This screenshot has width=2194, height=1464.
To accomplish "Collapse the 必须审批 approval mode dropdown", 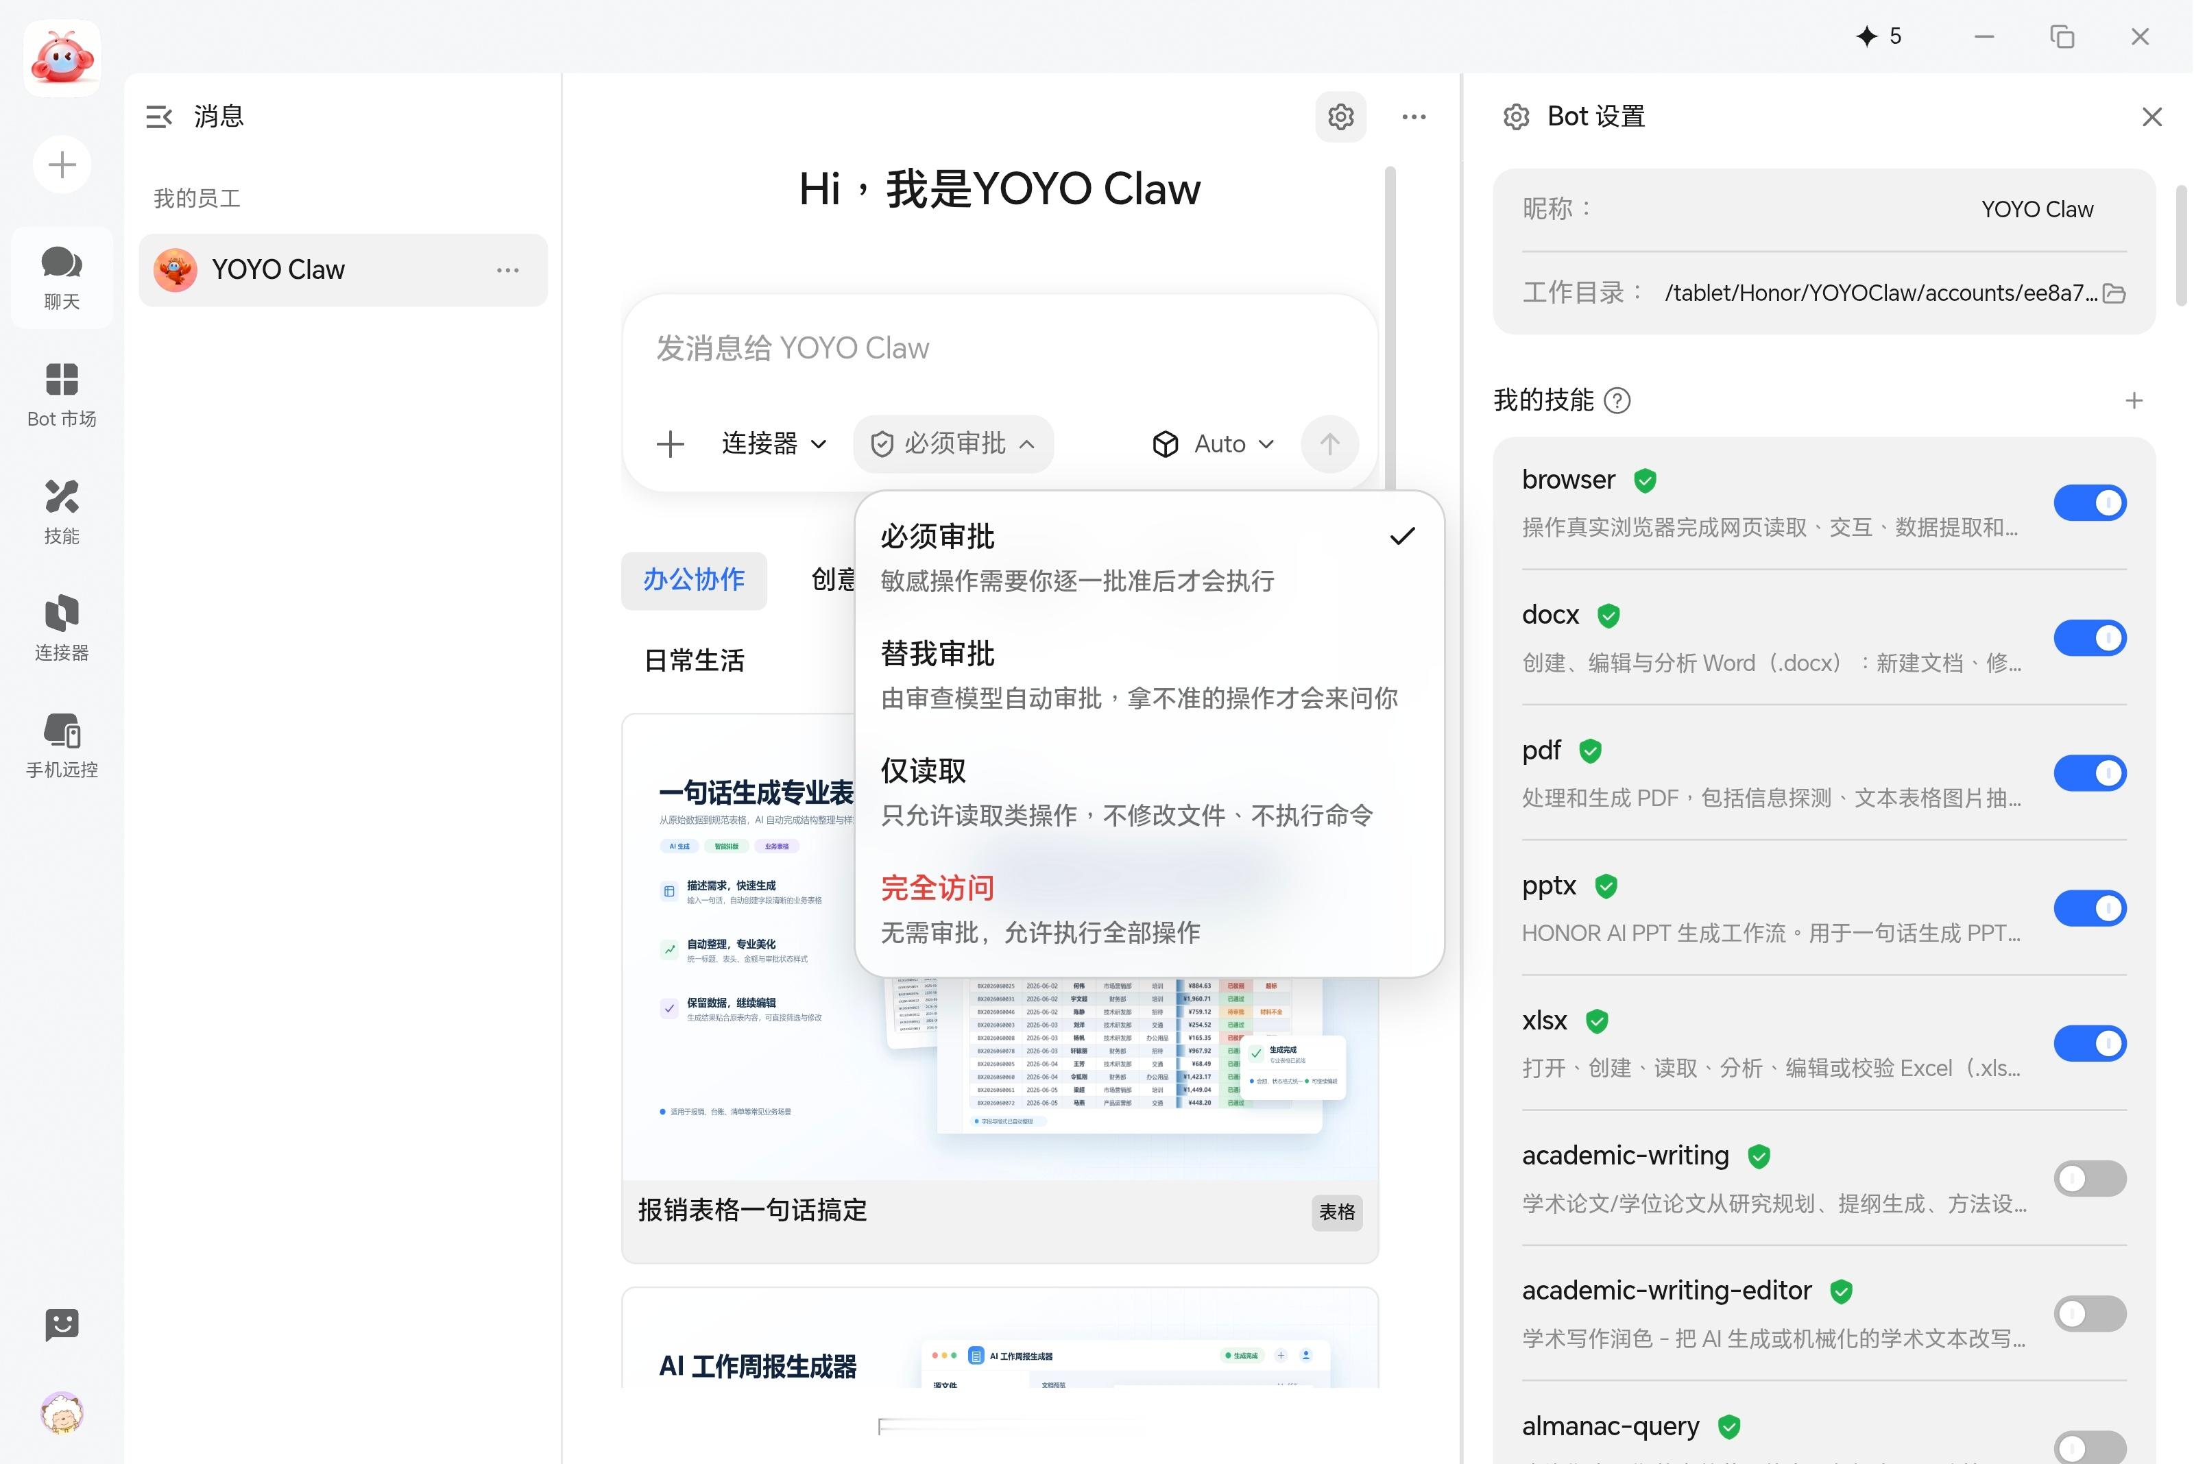I will click(x=953, y=443).
